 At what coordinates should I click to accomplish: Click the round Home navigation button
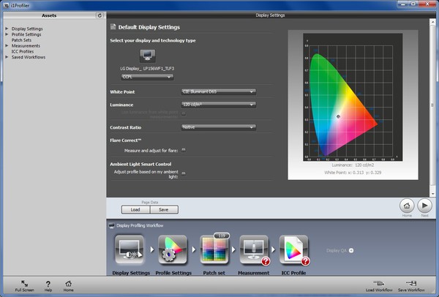point(407,206)
